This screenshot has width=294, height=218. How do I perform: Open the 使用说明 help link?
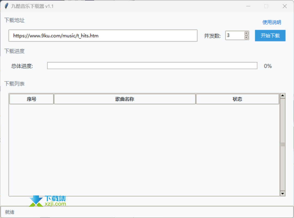click(271, 22)
